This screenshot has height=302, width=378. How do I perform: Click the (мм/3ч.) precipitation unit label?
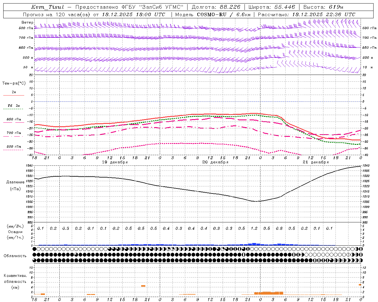point(15,226)
